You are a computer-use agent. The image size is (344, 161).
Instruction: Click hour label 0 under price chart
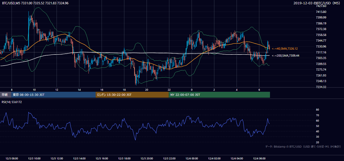pyautogui.click(x=192, y=90)
